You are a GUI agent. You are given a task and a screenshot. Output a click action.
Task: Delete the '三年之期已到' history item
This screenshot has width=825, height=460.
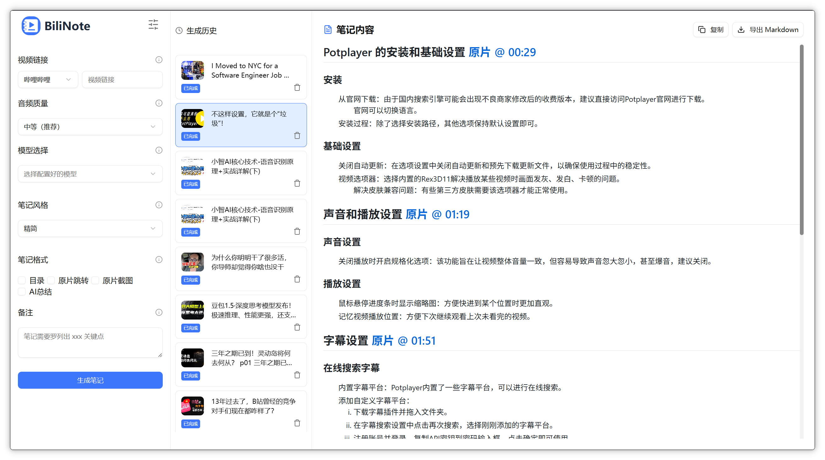pos(297,375)
